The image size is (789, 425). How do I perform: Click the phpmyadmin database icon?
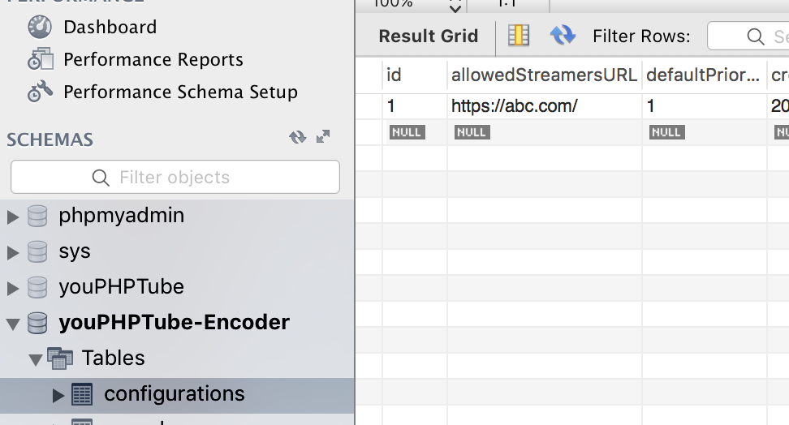click(x=37, y=216)
